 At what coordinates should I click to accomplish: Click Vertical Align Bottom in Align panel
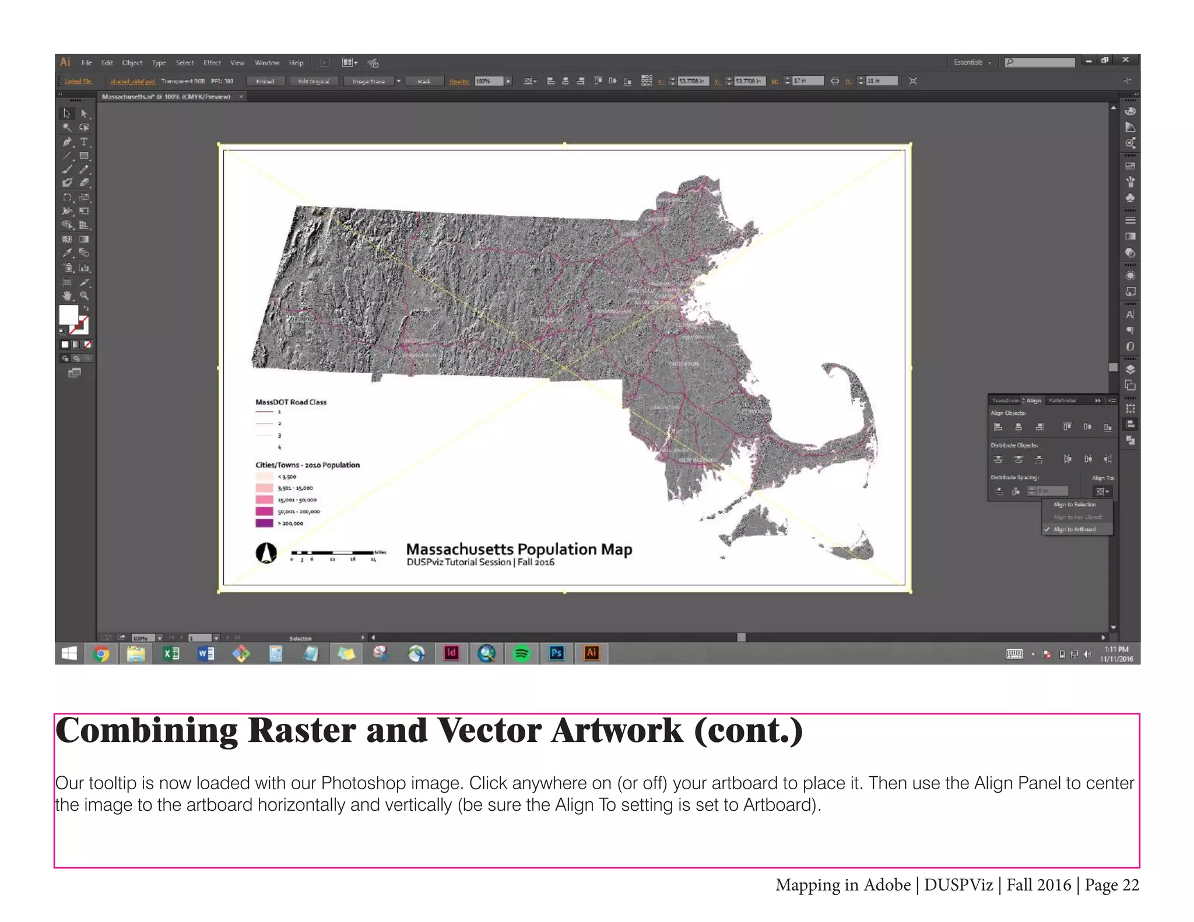(x=1108, y=427)
